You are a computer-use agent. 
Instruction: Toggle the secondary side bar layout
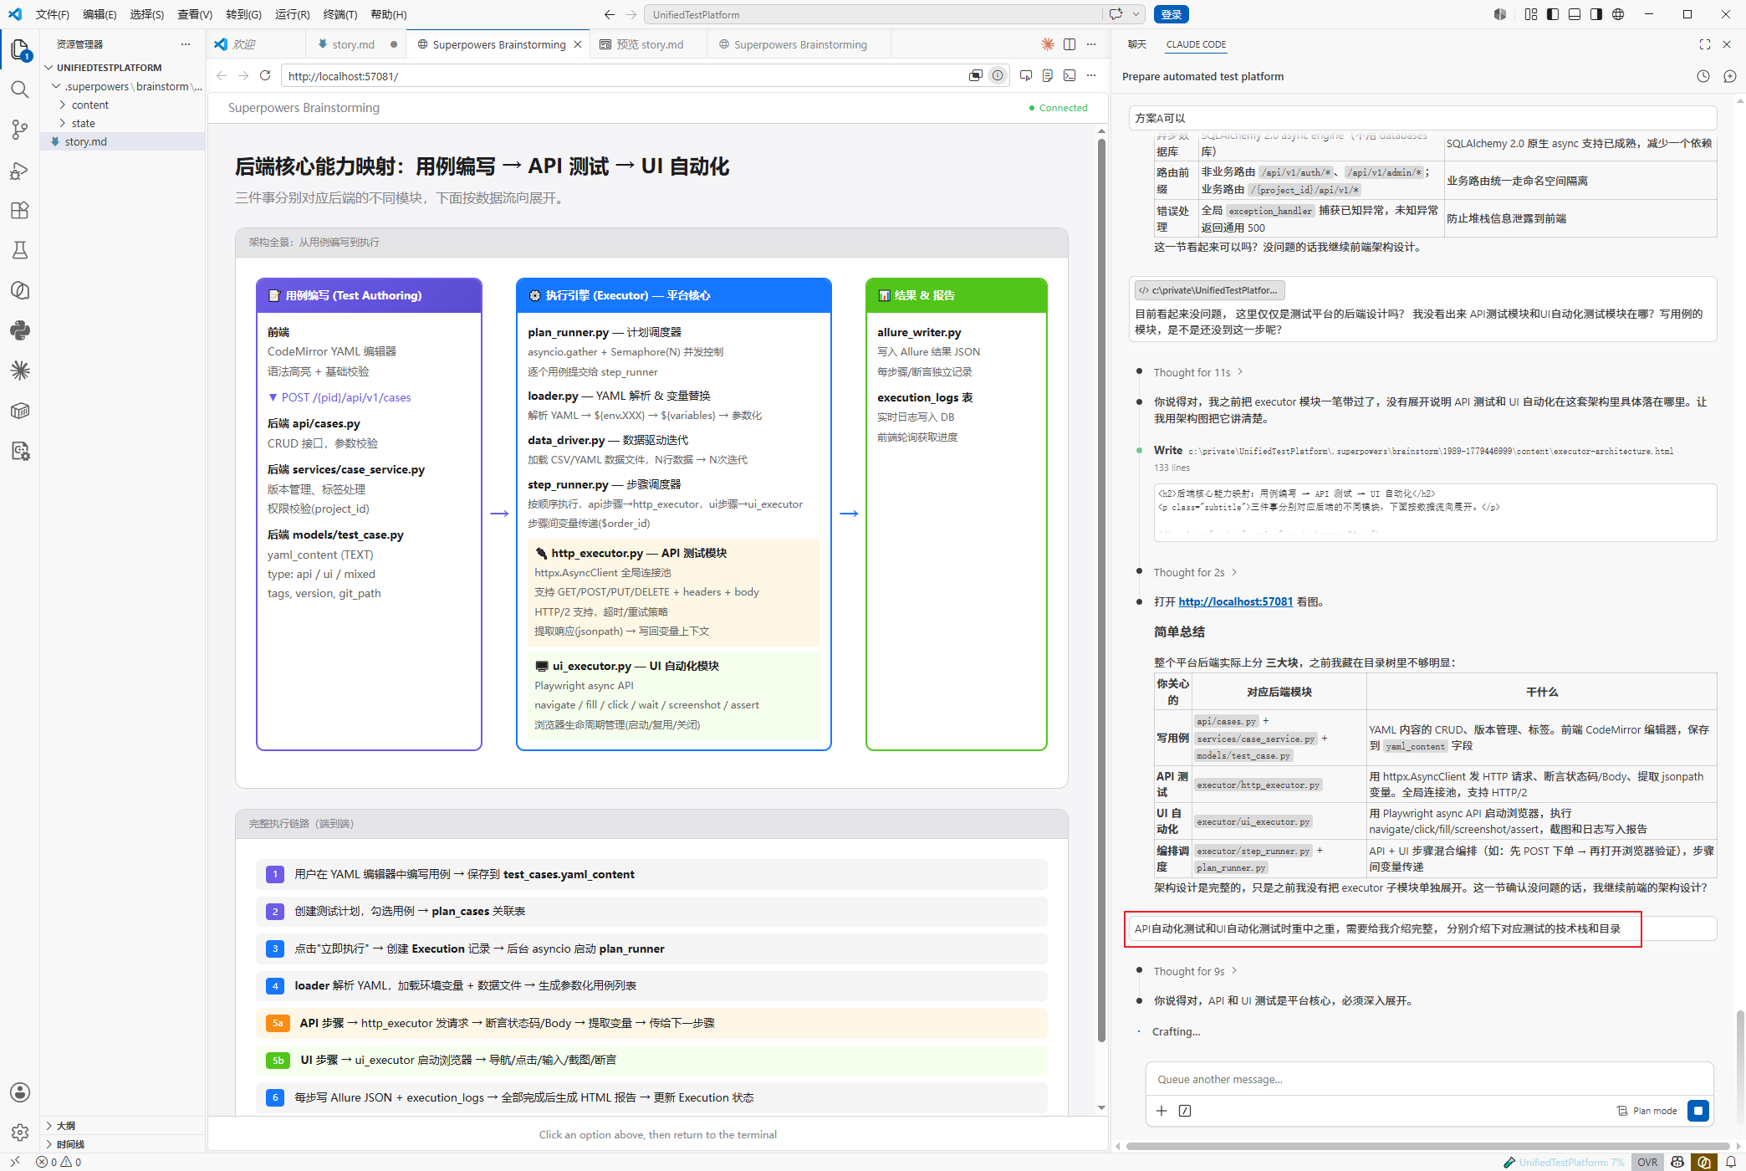pyautogui.click(x=1596, y=14)
